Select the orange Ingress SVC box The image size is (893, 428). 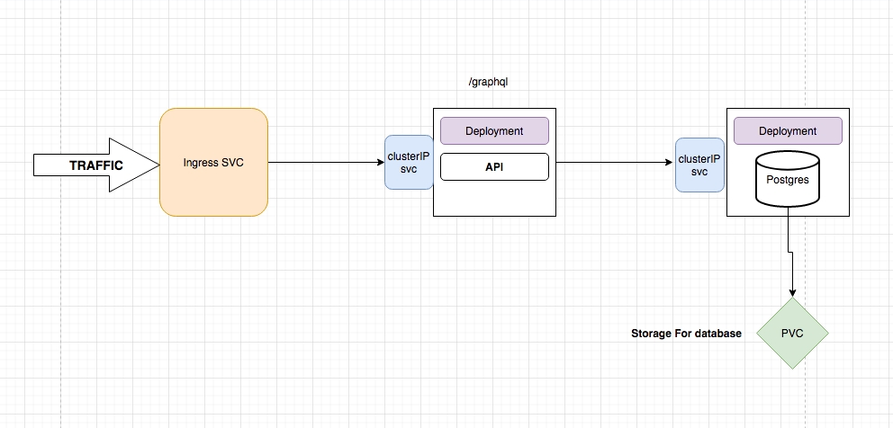(213, 162)
